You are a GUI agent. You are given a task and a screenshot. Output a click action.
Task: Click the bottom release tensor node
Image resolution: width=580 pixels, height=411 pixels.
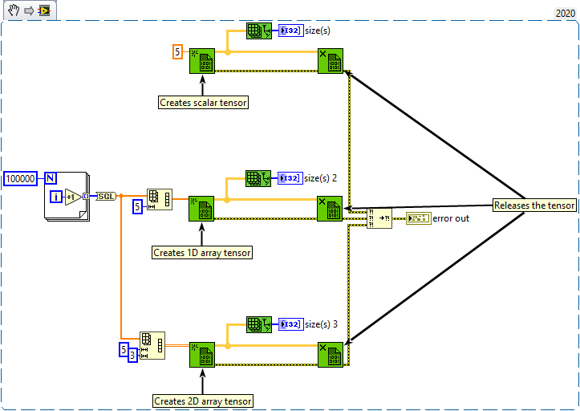pyautogui.click(x=330, y=356)
